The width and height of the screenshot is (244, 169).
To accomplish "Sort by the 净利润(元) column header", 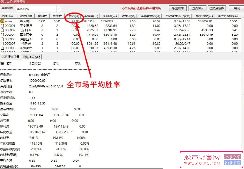I will [110, 16].
